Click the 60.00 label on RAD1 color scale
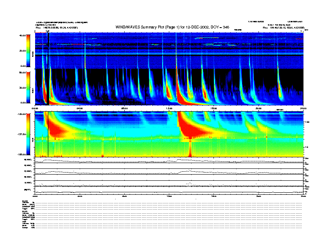This screenshot has height=252, width=327. coord(23,72)
